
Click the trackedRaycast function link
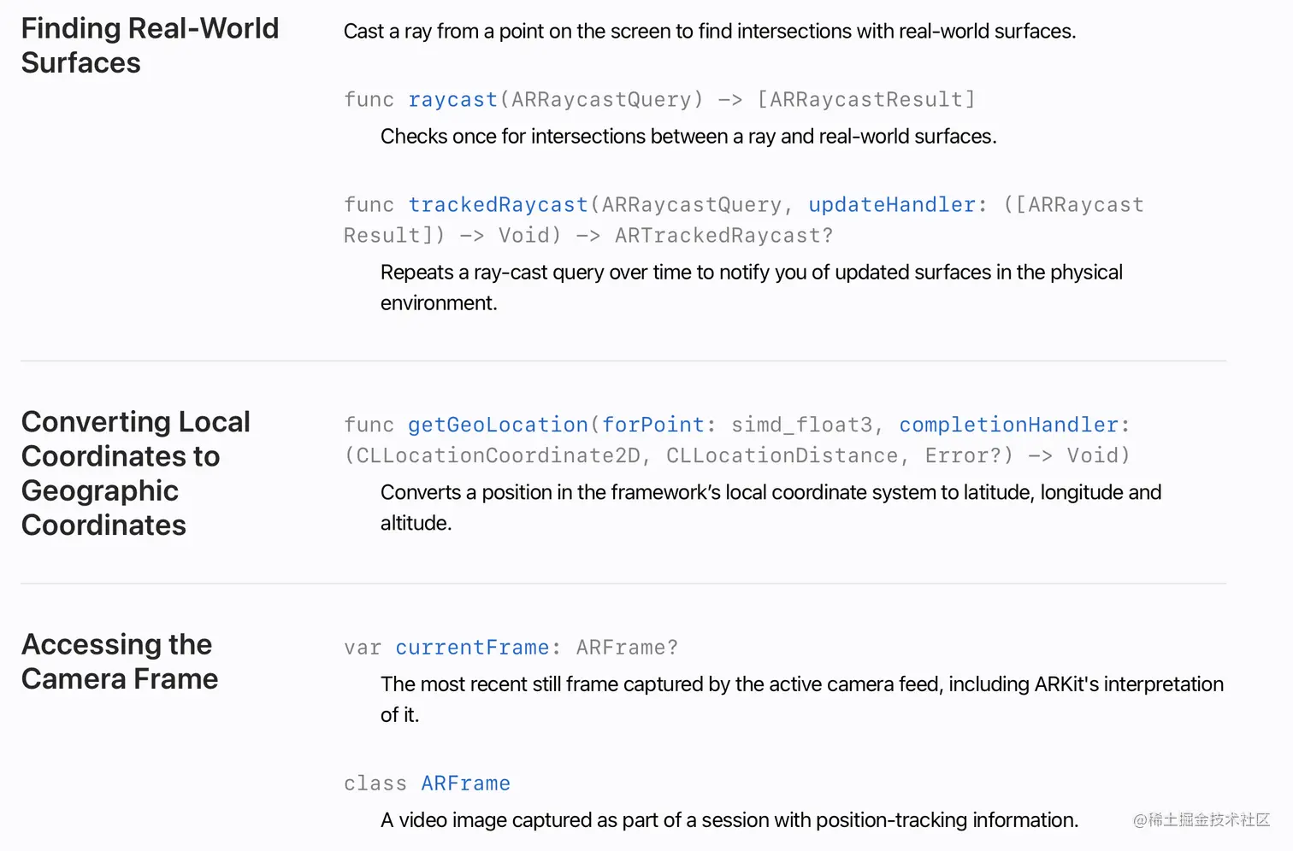tap(498, 205)
